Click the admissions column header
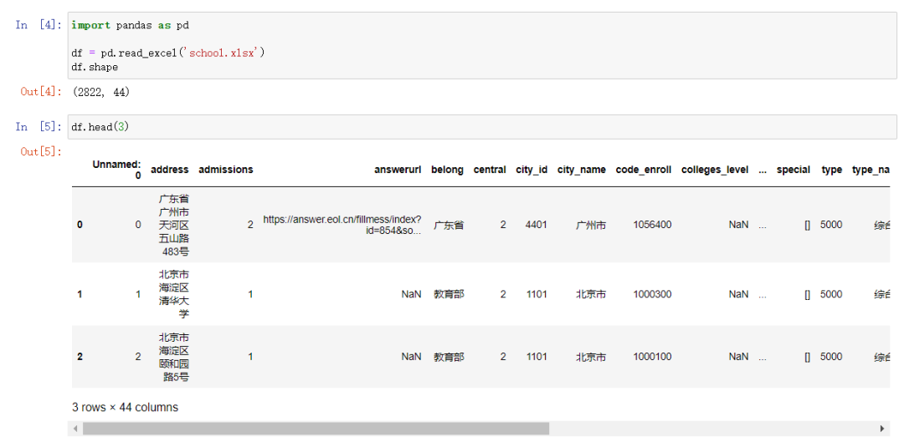This screenshot has height=437, width=904. pos(225,170)
